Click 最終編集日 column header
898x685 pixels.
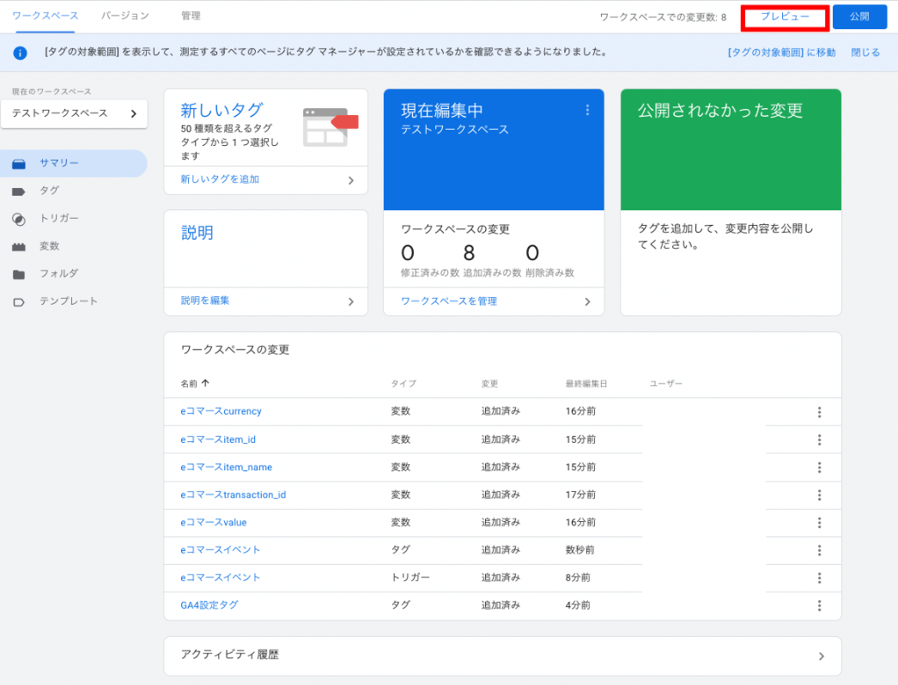tap(586, 384)
